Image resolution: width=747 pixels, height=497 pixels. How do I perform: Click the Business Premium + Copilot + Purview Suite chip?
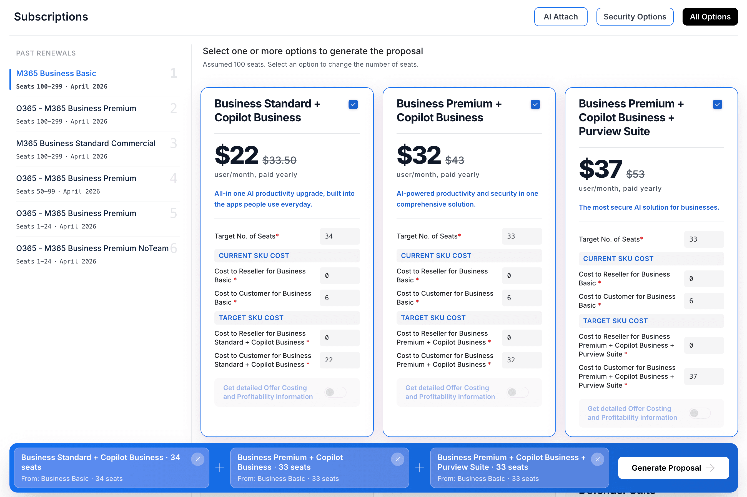[520, 468]
